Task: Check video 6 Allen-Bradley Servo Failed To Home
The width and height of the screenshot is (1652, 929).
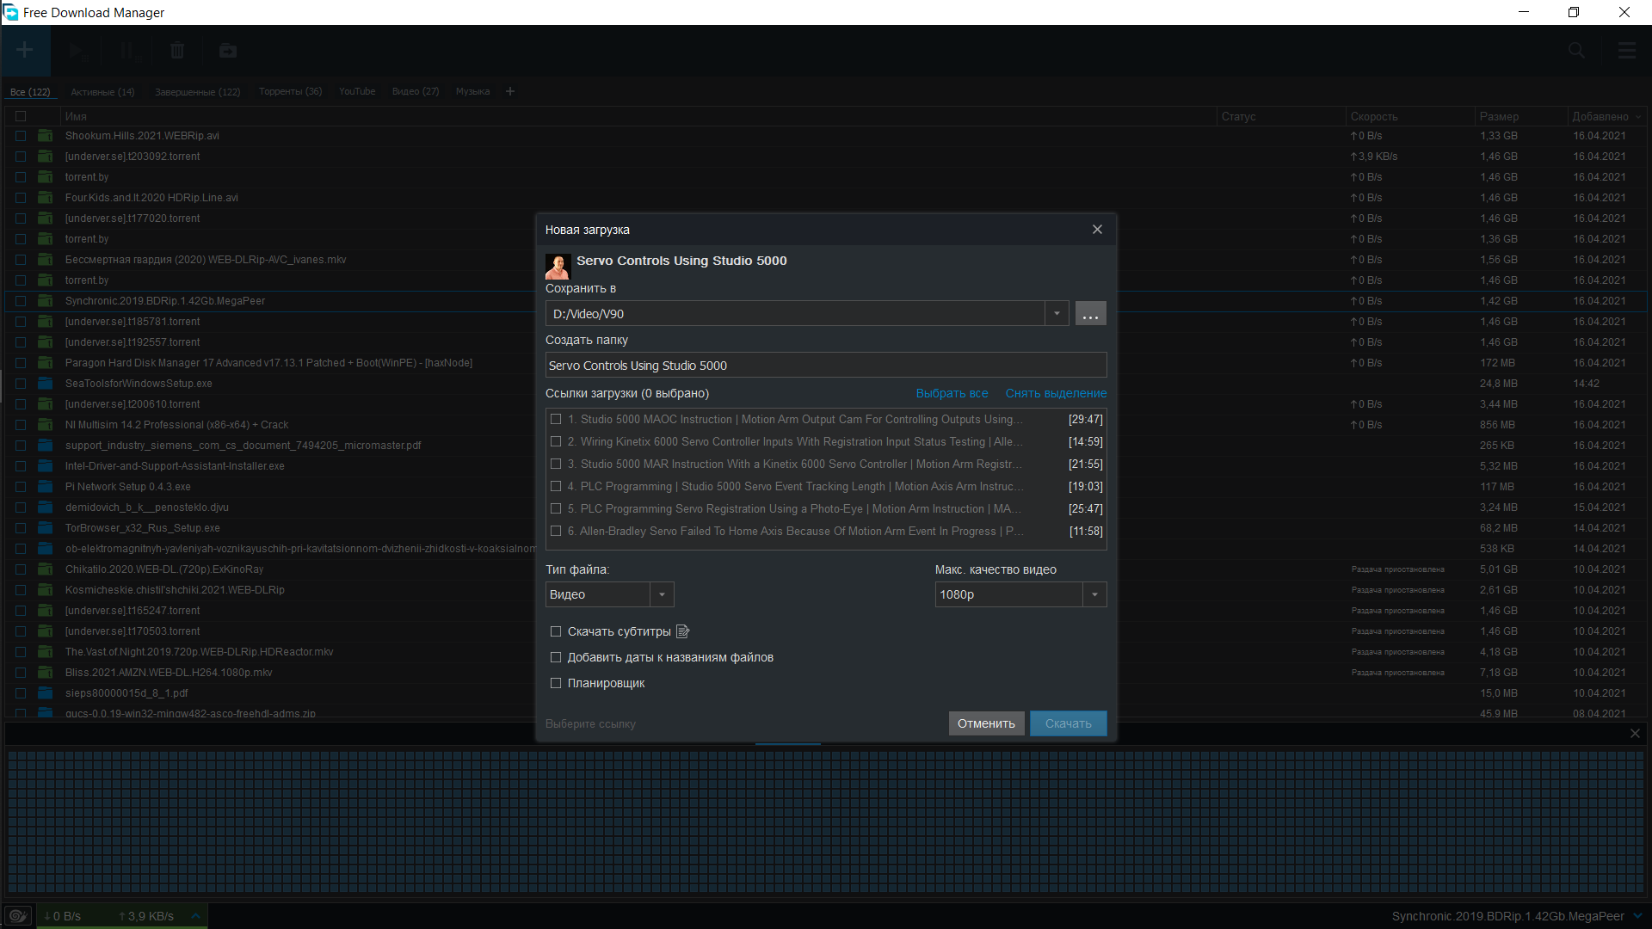Action: 556,532
